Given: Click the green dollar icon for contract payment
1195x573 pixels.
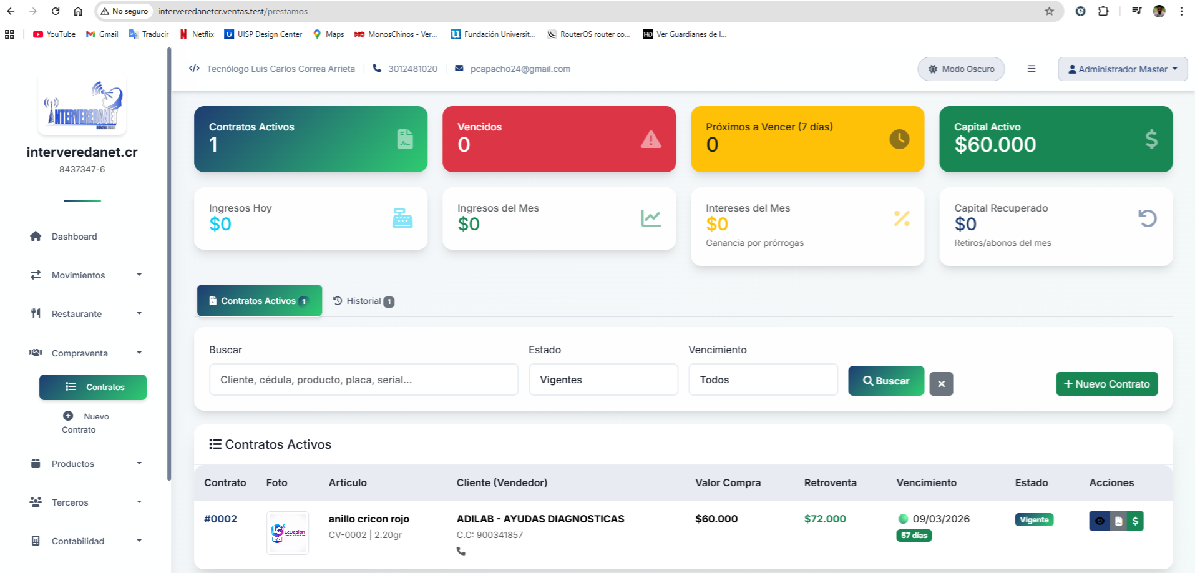Looking at the screenshot, I should (x=1135, y=521).
